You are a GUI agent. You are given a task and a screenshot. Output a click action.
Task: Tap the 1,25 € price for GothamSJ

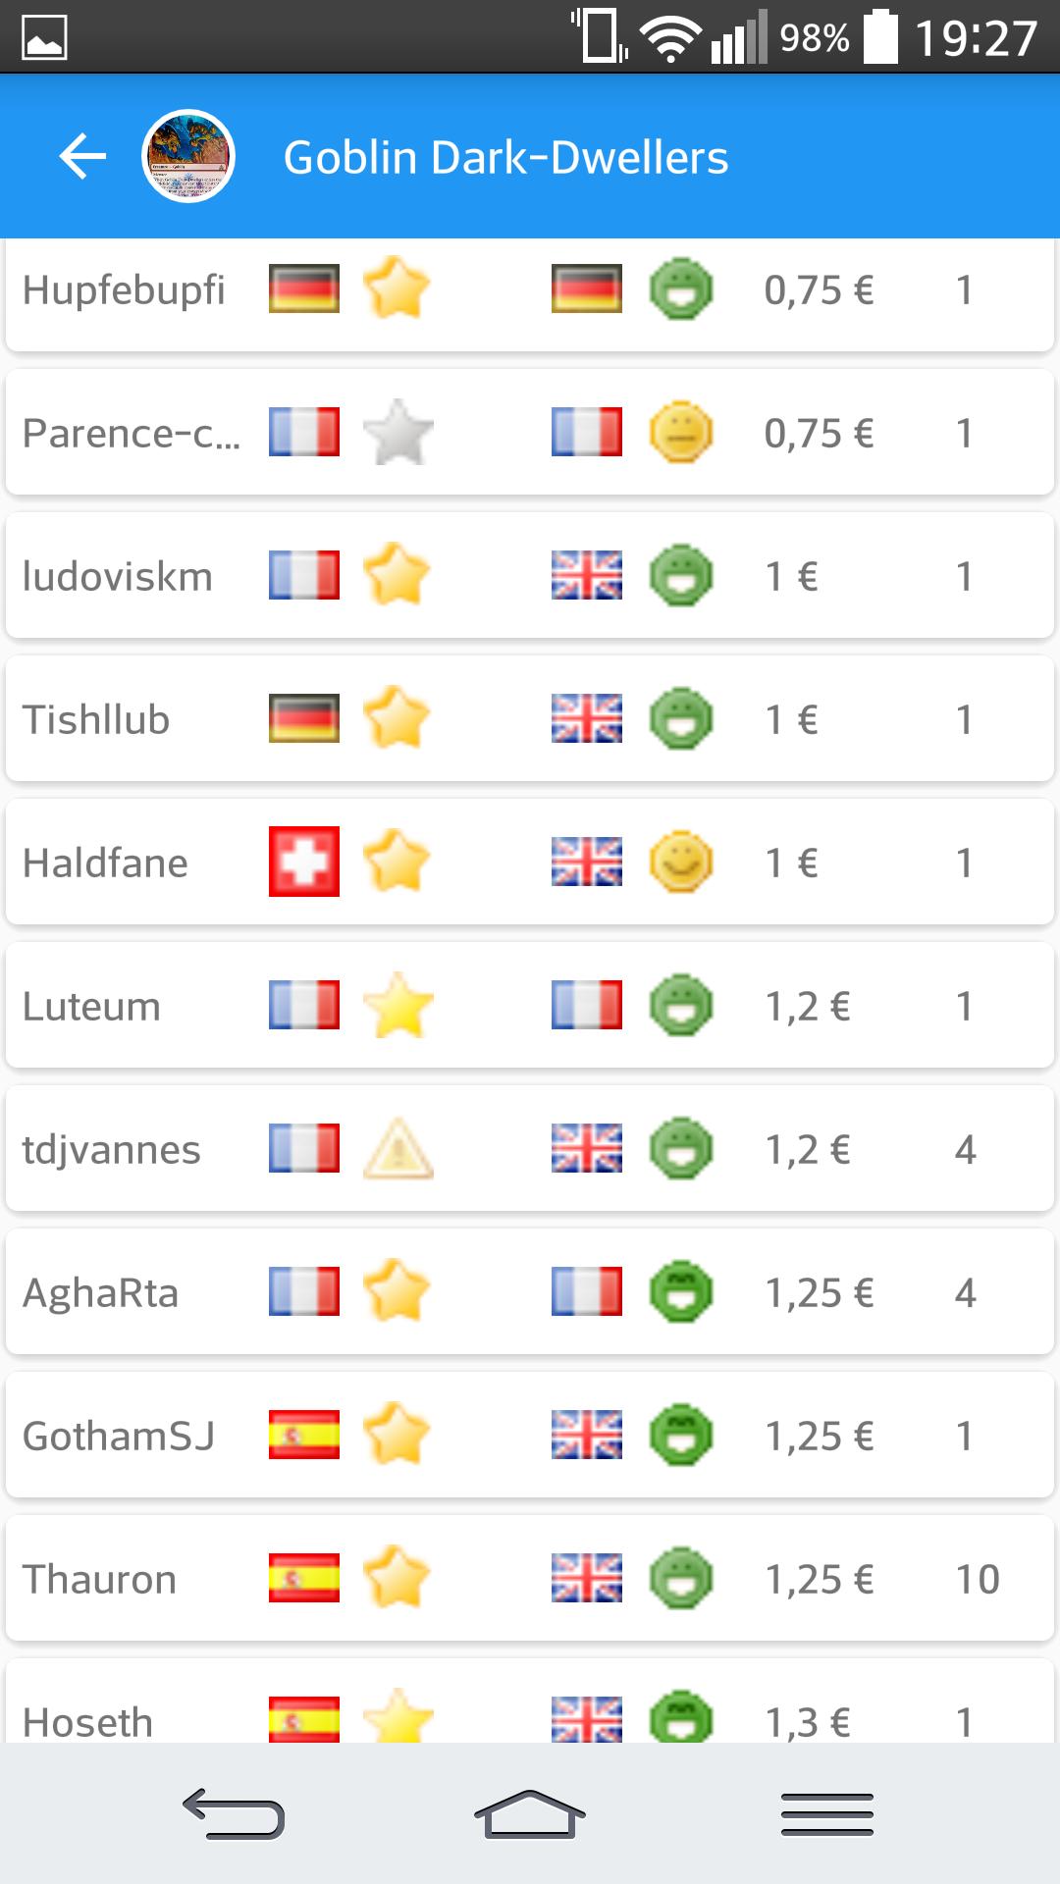[820, 1437]
